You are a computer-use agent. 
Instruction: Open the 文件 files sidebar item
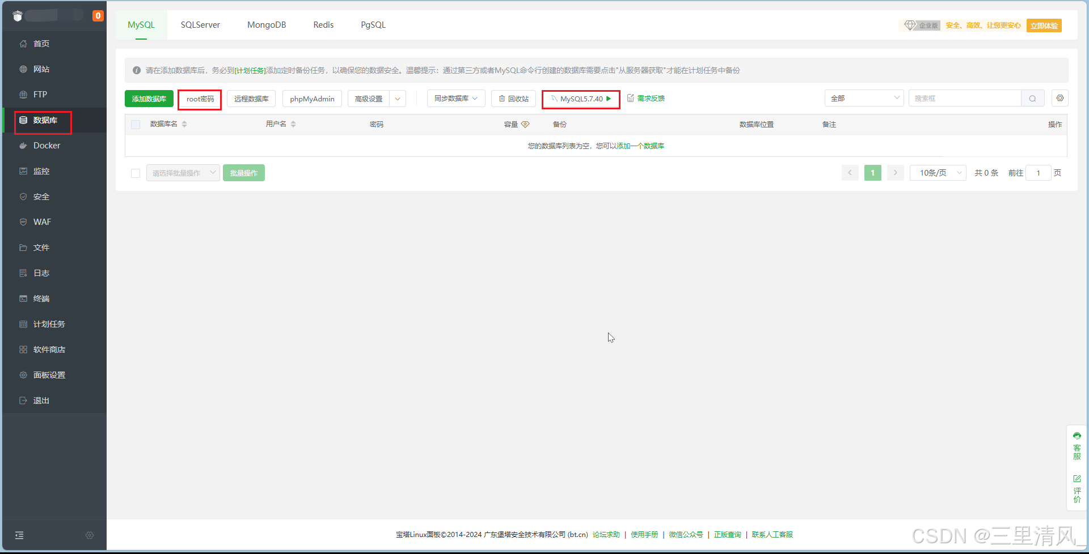click(54, 248)
